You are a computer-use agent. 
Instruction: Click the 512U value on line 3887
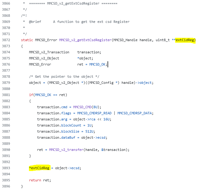89,131
